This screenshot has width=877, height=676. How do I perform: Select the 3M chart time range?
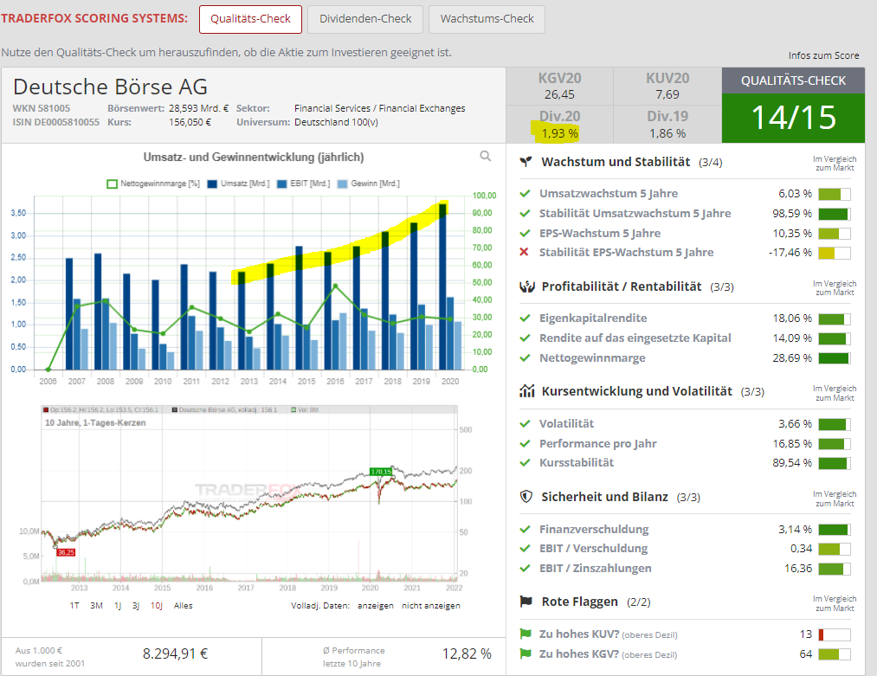(x=96, y=606)
